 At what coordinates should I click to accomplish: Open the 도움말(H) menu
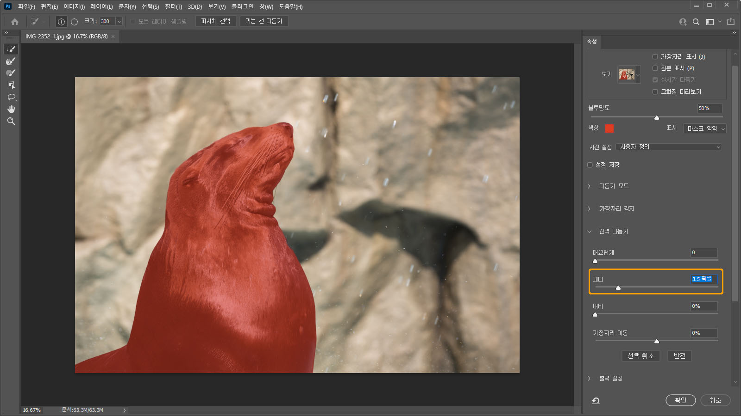click(x=290, y=7)
